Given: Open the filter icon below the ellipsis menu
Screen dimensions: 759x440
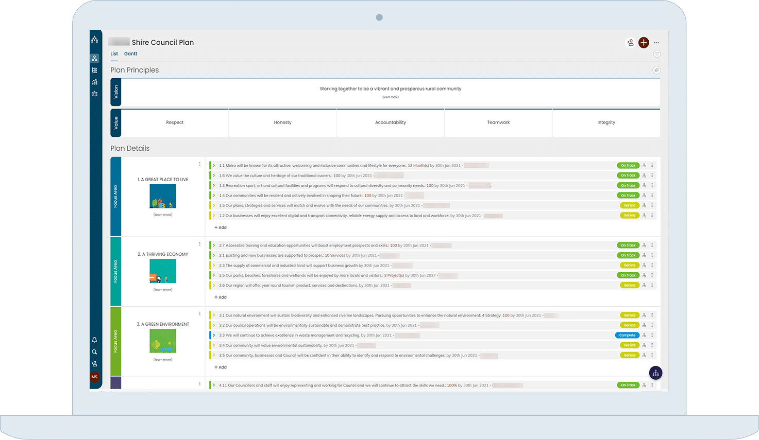Looking at the screenshot, I should coord(656,54).
